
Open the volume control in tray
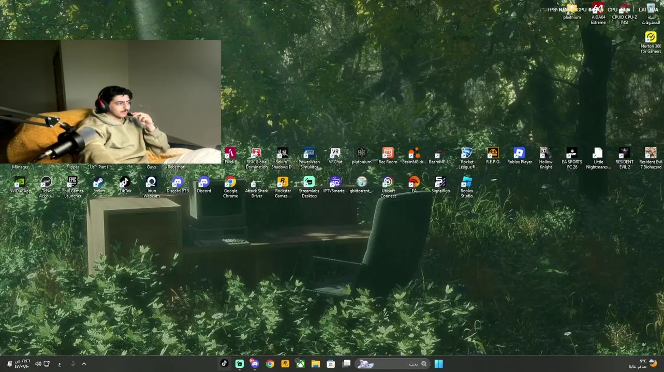click(x=38, y=364)
